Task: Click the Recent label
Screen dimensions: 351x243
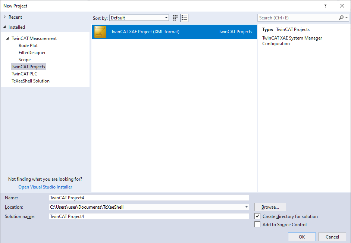Action: point(15,17)
